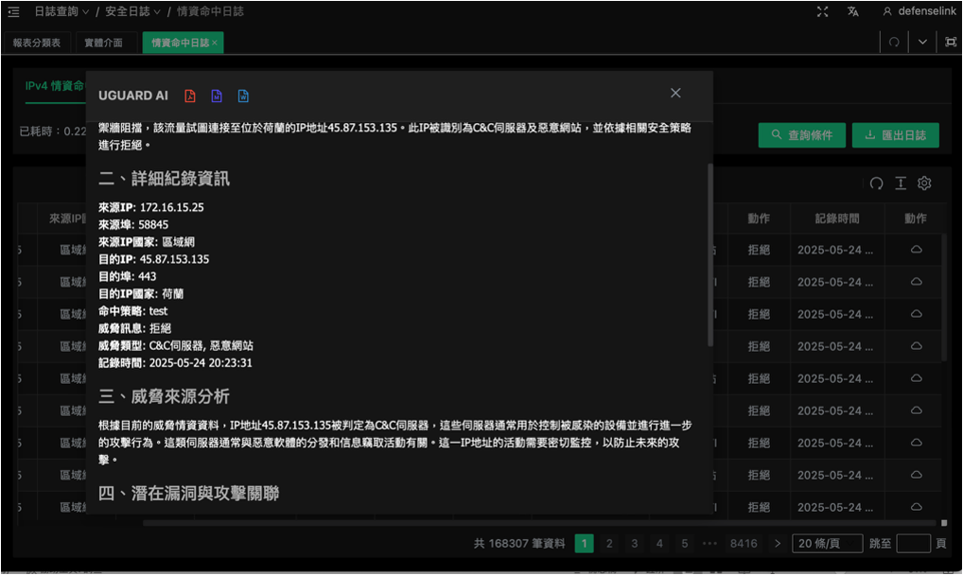Click the jump-to-page input field

coord(913,544)
